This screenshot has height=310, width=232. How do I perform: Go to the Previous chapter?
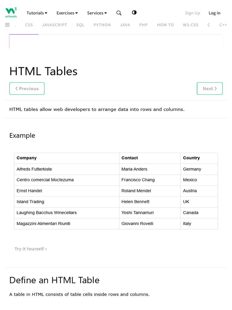click(x=27, y=88)
